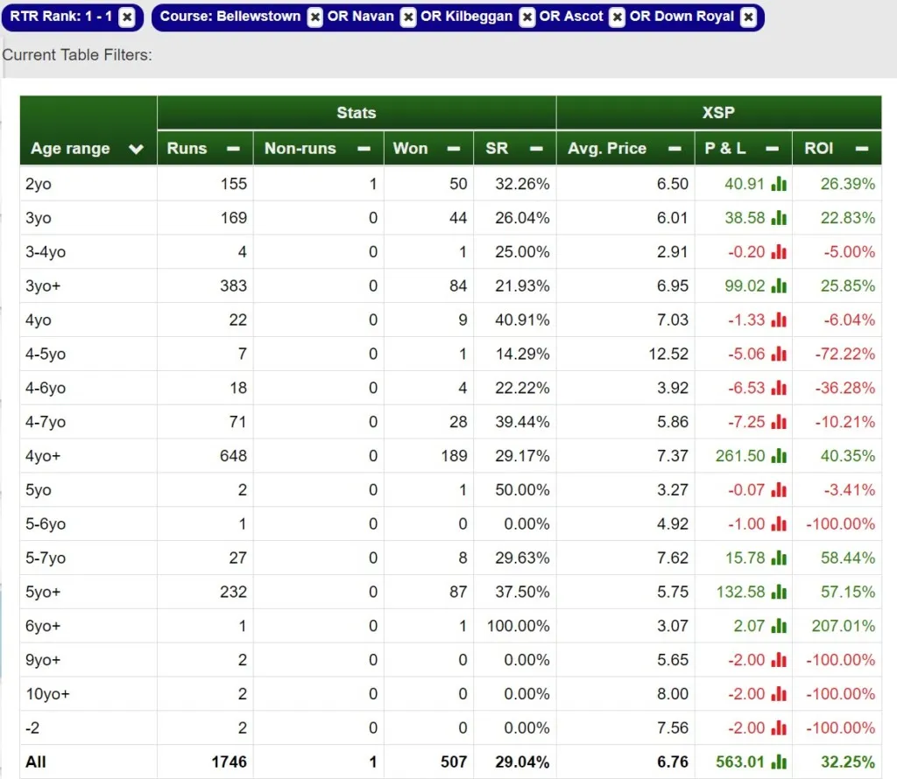This screenshot has height=779, width=897.
Task: Click the OR Ascot filter label
Action: pyautogui.click(x=571, y=17)
